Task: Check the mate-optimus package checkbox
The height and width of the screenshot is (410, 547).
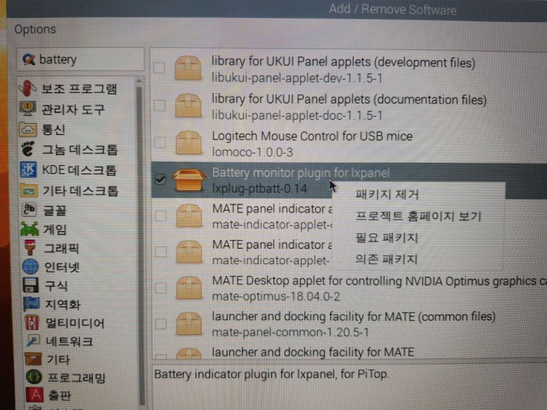Action: [160, 288]
